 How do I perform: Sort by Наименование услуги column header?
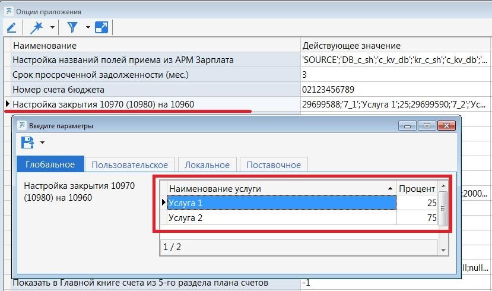[x=281, y=188]
